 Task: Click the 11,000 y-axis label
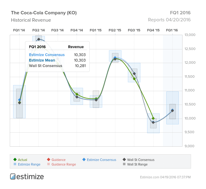click(x=190, y=90)
